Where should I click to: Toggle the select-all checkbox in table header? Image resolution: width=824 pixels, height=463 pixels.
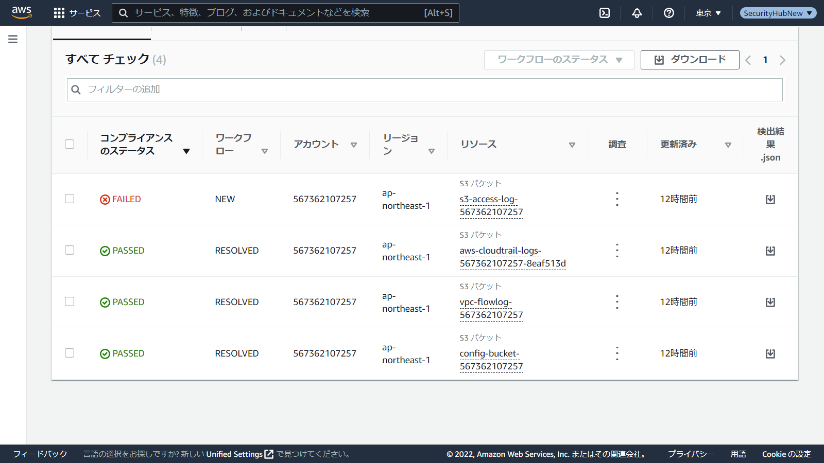(x=70, y=144)
